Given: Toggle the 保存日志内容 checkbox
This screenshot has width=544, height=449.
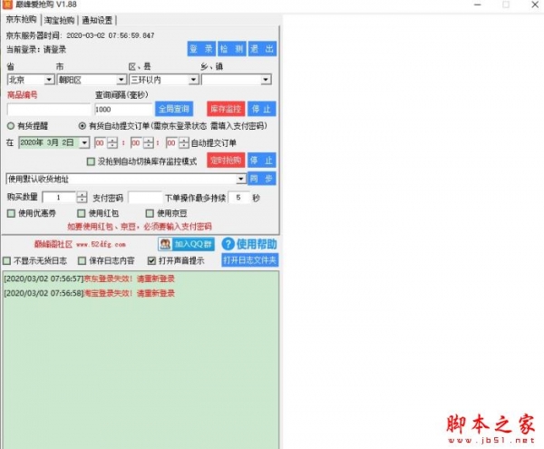Looking at the screenshot, I should point(82,260).
